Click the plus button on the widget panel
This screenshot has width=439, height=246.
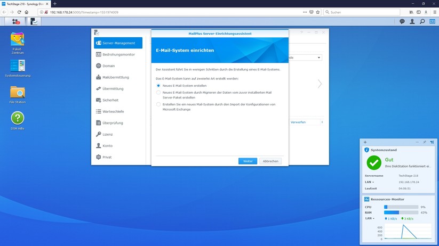click(365, 142)
